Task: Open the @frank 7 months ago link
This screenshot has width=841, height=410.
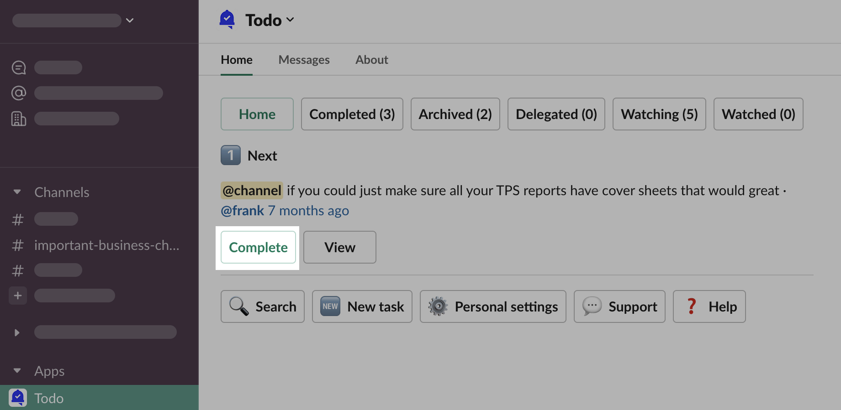Action: coord(285,211)
